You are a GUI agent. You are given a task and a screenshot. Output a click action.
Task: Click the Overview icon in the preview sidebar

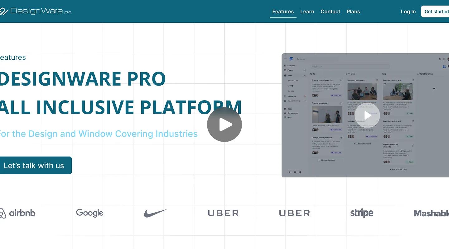point(285,66)
